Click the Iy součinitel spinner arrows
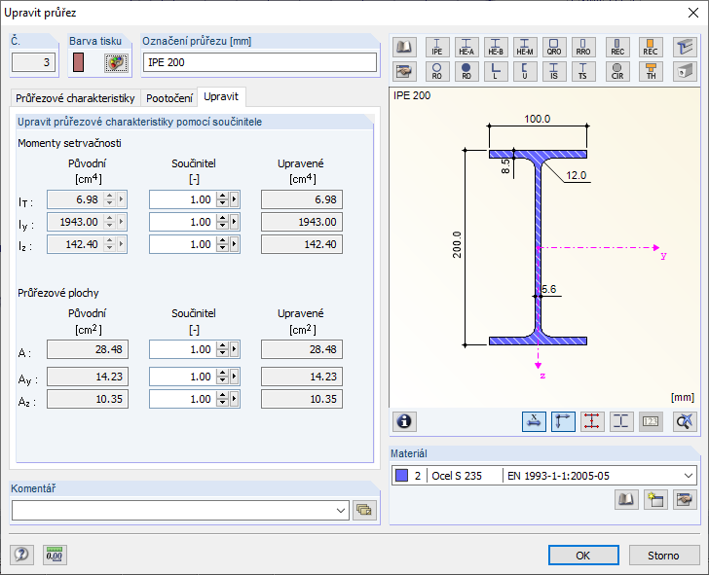709x575 pixels. pyautogui.click(x=222, y=222)
